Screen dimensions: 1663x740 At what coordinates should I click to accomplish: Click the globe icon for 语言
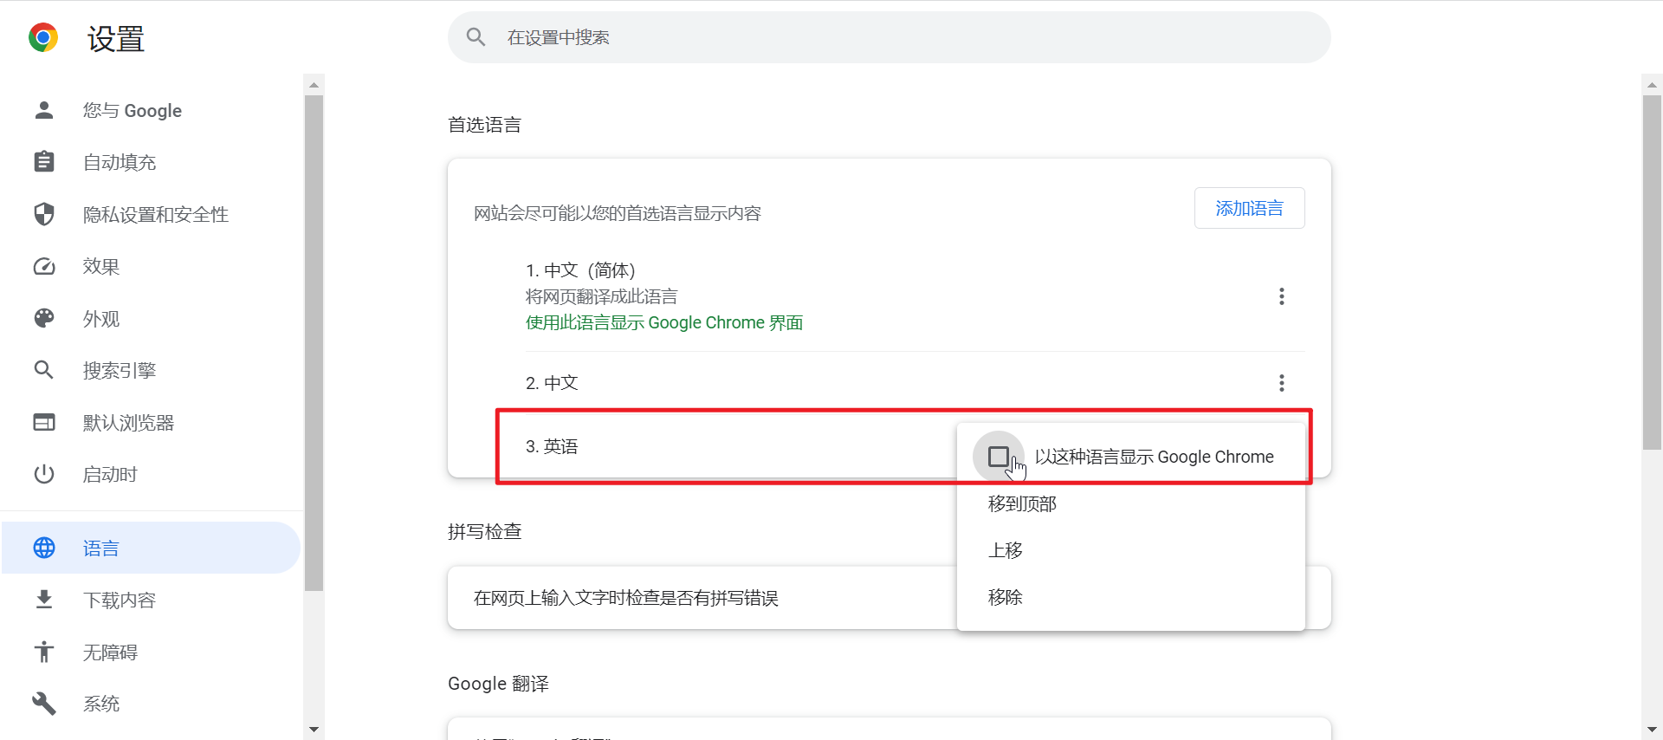tap(44, 548)
